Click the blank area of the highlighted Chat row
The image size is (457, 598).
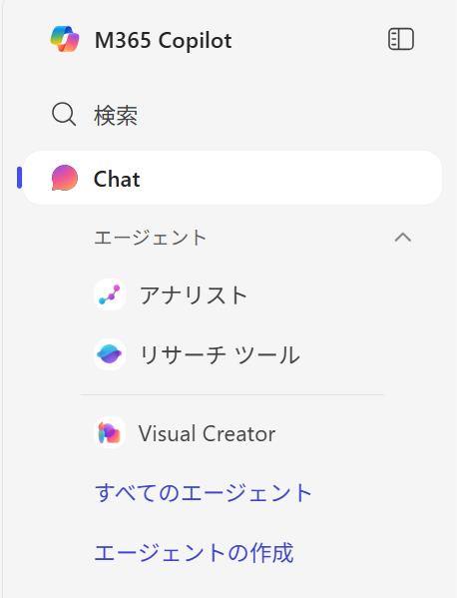click(289, 178)
